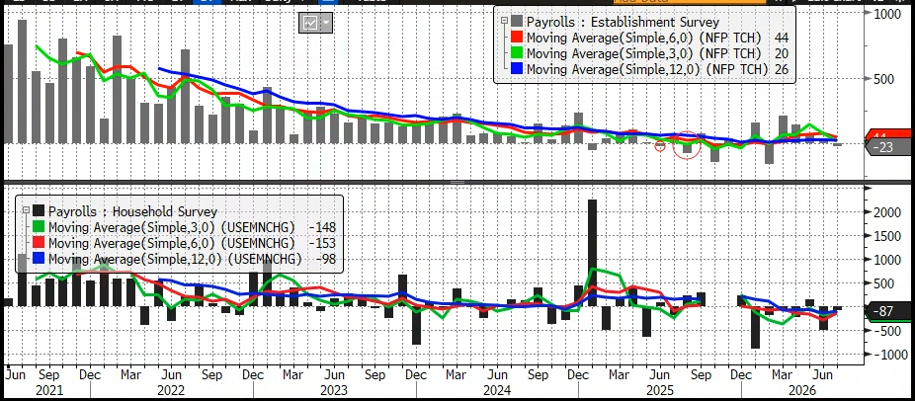Click blue swatch for NFP TCH 12-period average
915x401 pixels.
tap(517, 69)
